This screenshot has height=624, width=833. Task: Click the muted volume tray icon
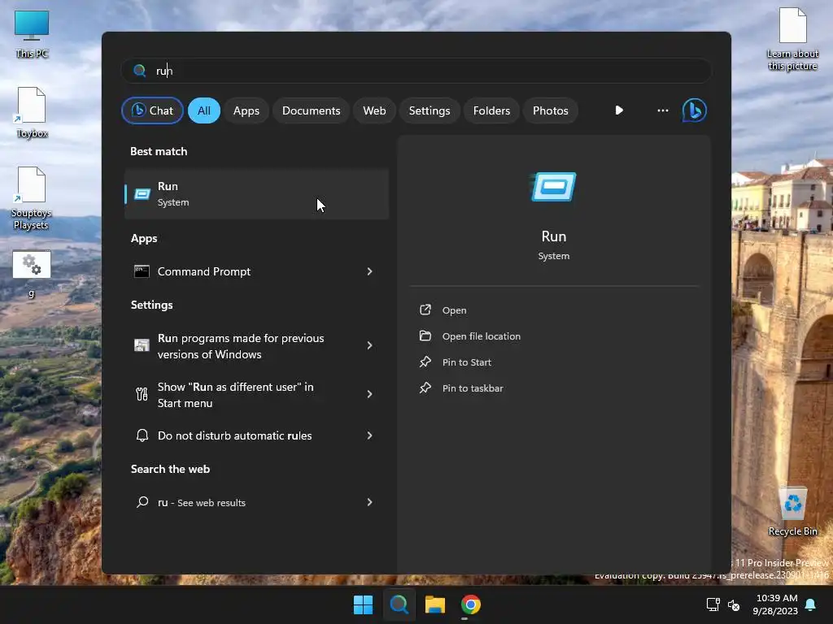click(x=734, y=604)
